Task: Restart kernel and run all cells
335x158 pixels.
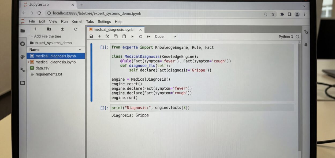Action: click(x=148, y=36)
